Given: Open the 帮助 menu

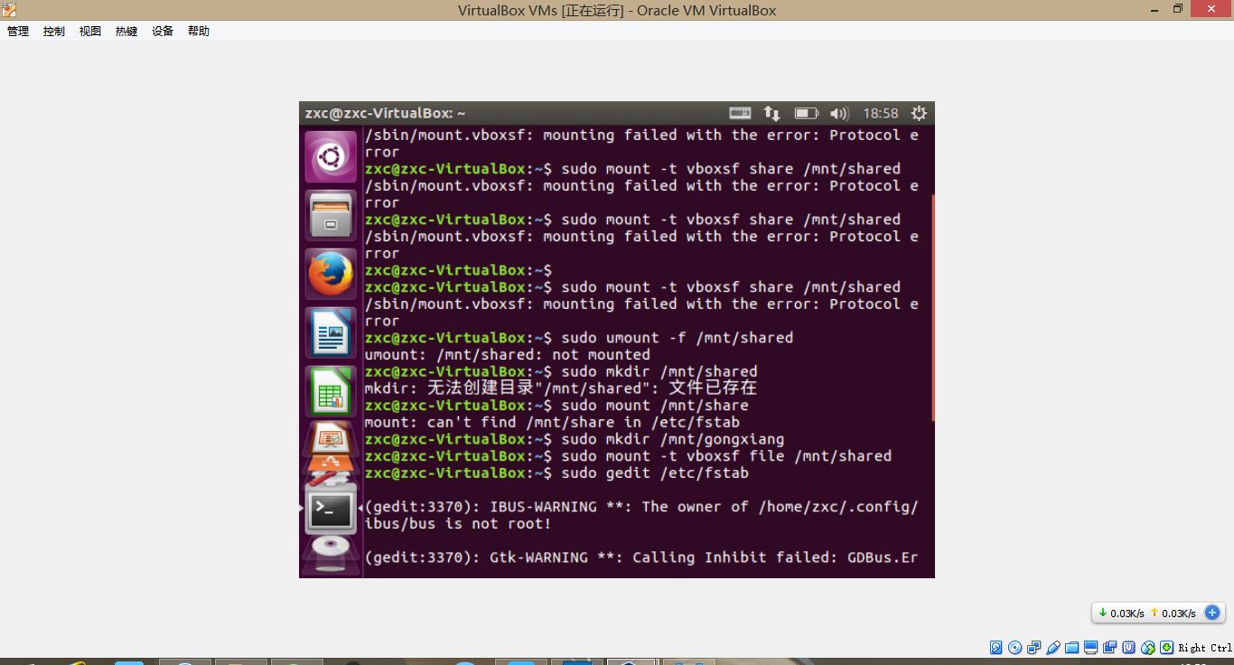Looking at the screenshot, I should (x=199, y=31).
